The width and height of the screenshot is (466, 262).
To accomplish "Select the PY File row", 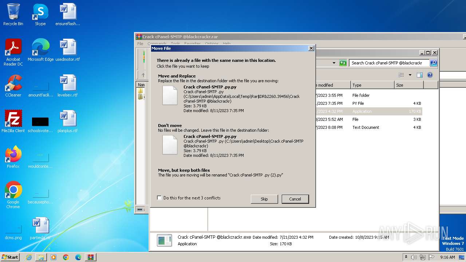I will point(368,103).
